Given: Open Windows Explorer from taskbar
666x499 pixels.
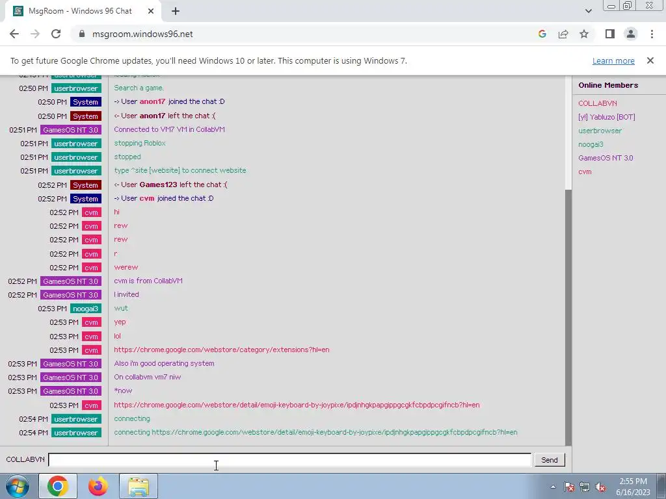Looking at the screenshot, I should tap(139, 486).
